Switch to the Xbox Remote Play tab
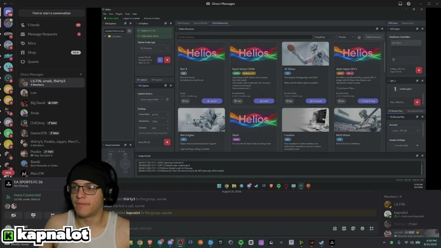 415,111
